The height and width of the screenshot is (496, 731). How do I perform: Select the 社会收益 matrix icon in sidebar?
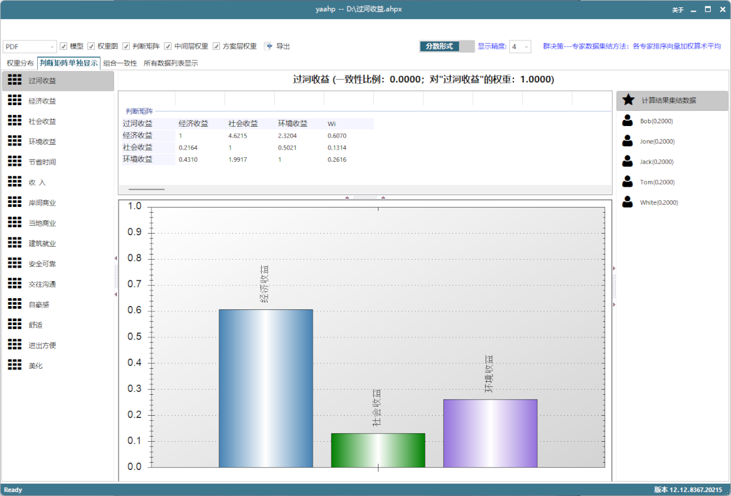point(14,121)
